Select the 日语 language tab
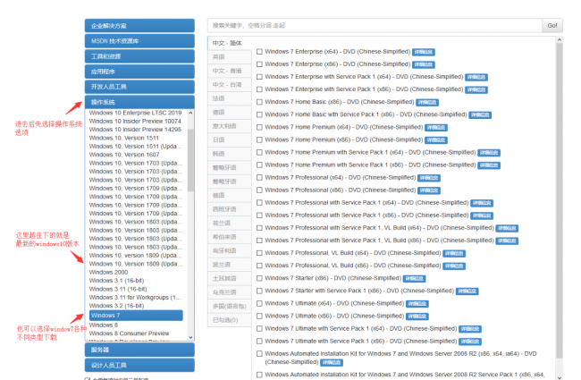The image size is (581, 380). 230,140
